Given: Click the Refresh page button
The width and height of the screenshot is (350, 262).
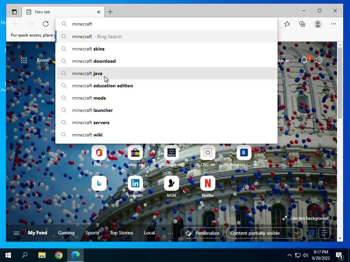Looking at the screenshot, I should point(46,24).
